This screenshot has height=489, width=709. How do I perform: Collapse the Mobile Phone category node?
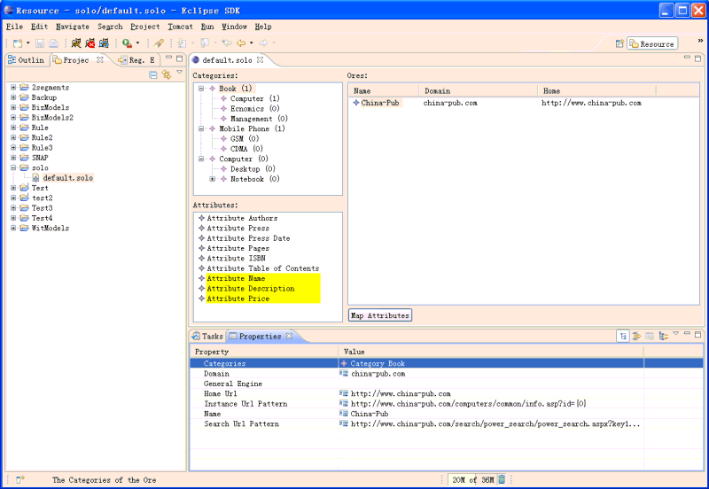point(201,128)
